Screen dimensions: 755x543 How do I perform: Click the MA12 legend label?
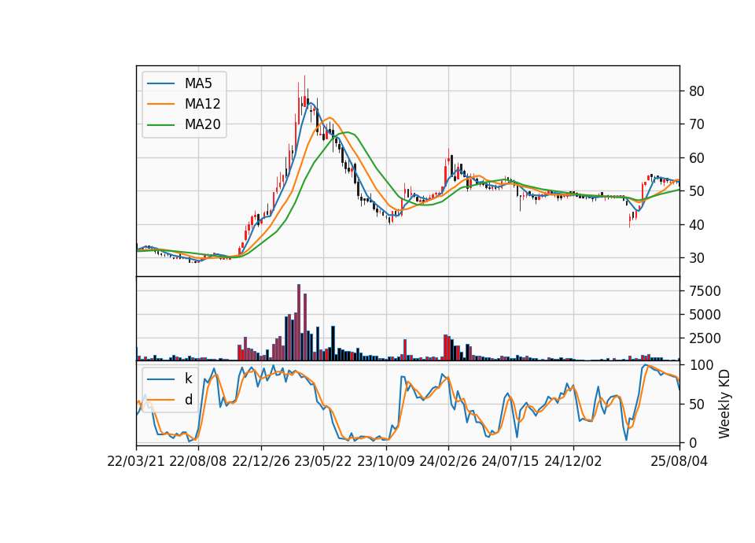point(203,104)
